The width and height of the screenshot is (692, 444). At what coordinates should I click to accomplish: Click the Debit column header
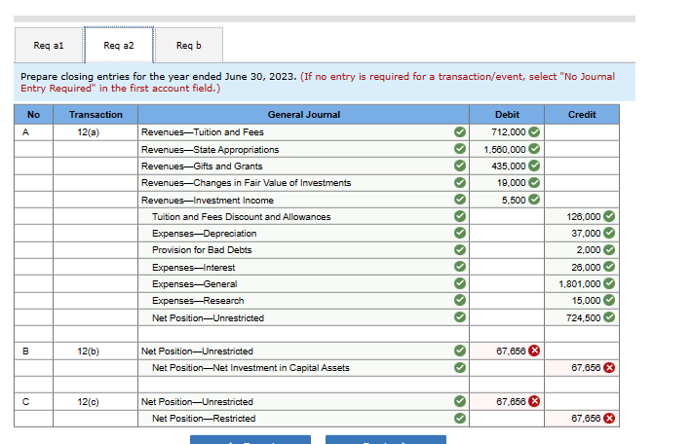[x=507, y=114]
